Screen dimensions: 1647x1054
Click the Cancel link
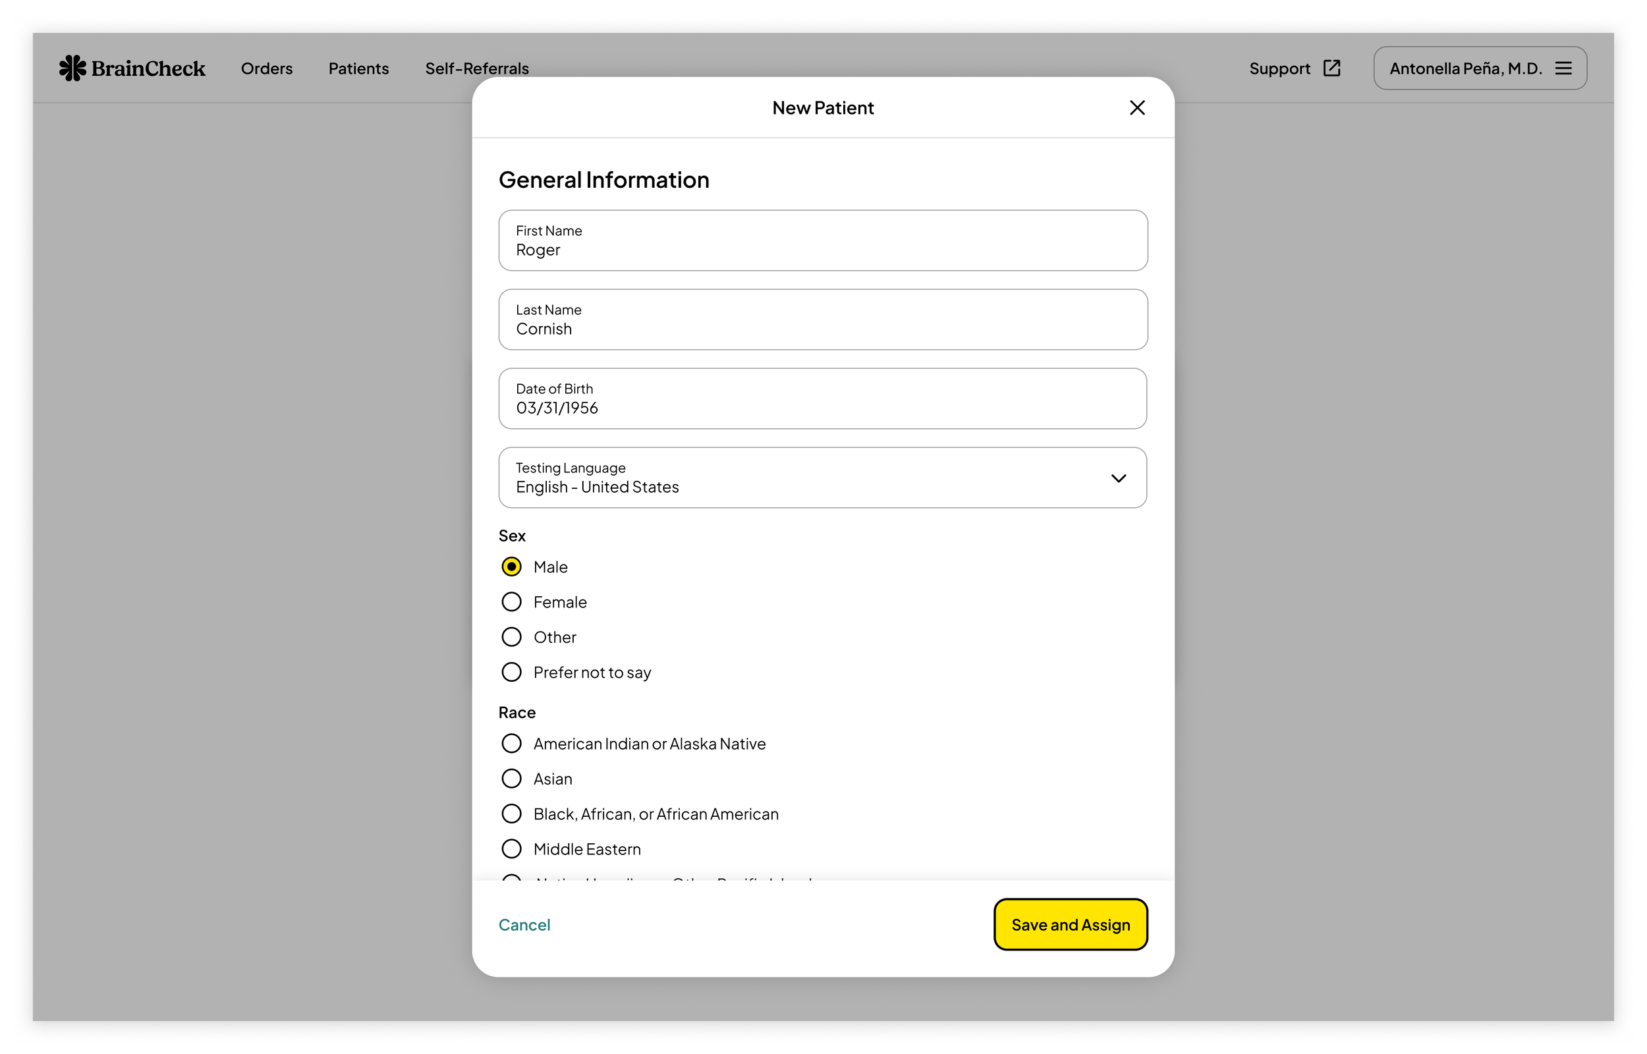tap(524, 925)
